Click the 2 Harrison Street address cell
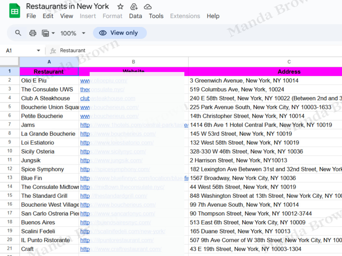The width and height of the screenshot is (342, 256). [265, 160]
